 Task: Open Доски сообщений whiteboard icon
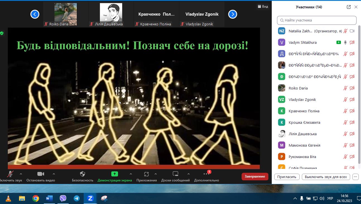click(175, 174)
